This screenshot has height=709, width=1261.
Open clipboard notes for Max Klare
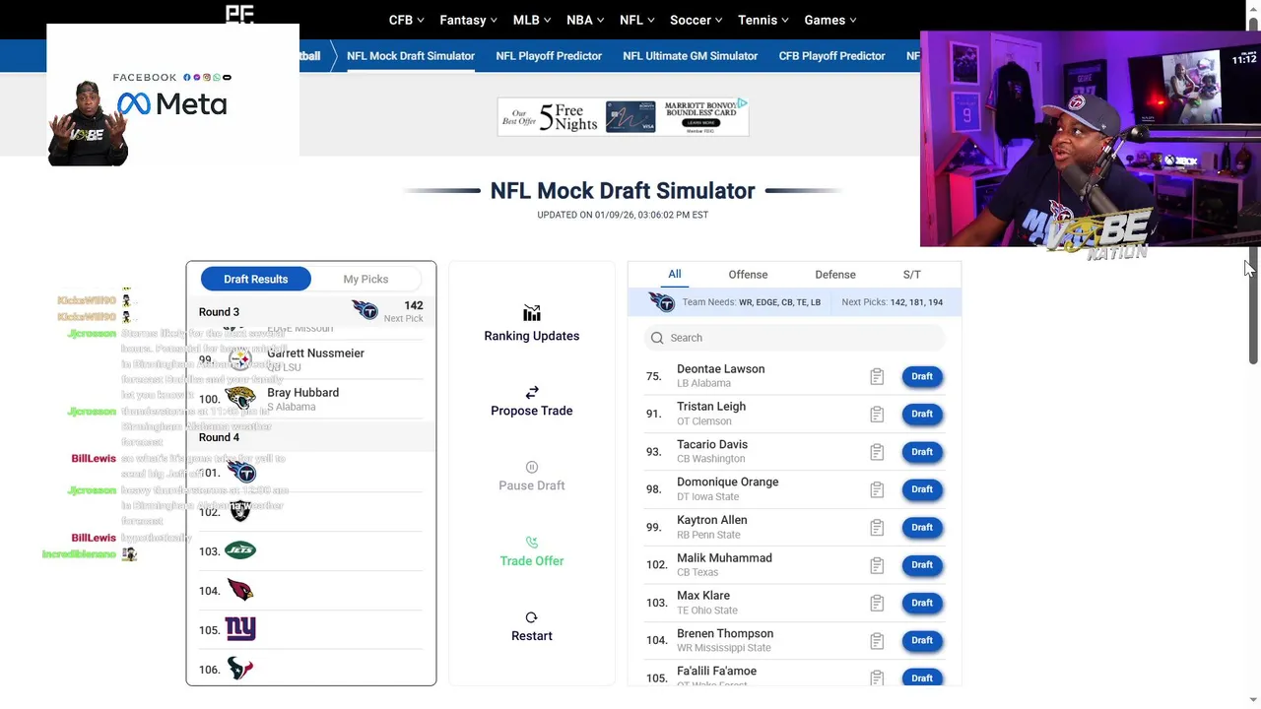(877, 603)
